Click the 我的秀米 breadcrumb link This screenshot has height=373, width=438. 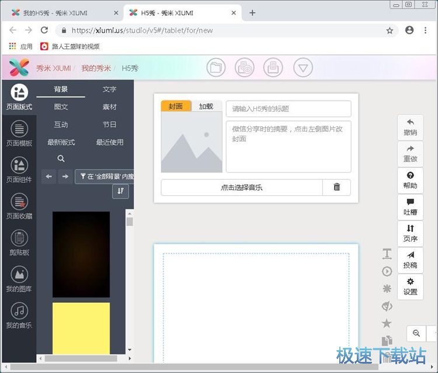(96, 68)
